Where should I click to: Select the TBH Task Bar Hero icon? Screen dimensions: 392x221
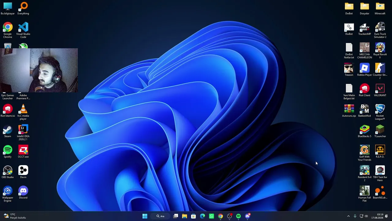click(x=380, y=174)
